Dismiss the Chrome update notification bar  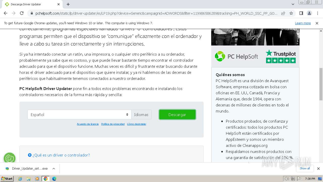click(x=317, y=23)
